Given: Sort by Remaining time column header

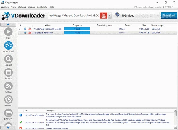Looking at the screenshot, I should [x=104, y=25].
